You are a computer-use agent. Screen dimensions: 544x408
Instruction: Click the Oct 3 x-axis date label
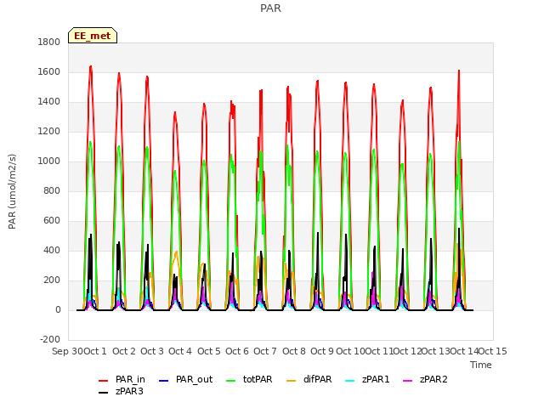[x=152, y=351]
